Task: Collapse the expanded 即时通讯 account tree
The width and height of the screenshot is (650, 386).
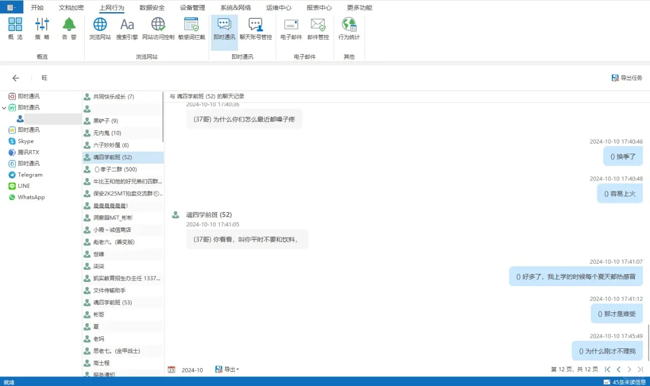Action: pos(4,107)
